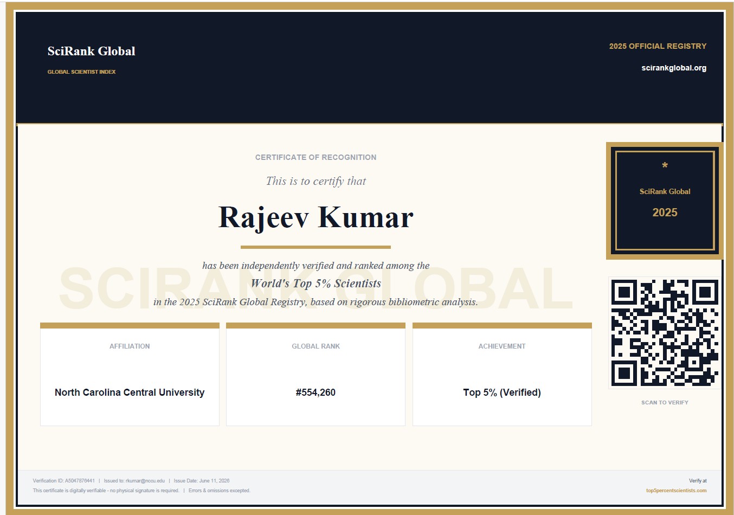Click the North Carolina Central University affiliation

point(130,392)
